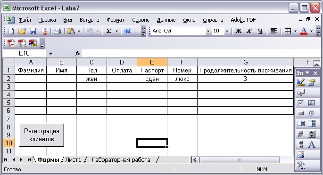The image size is (323, 175).
Task: Convert to PDF and email icon
Action: pos(22,44)
